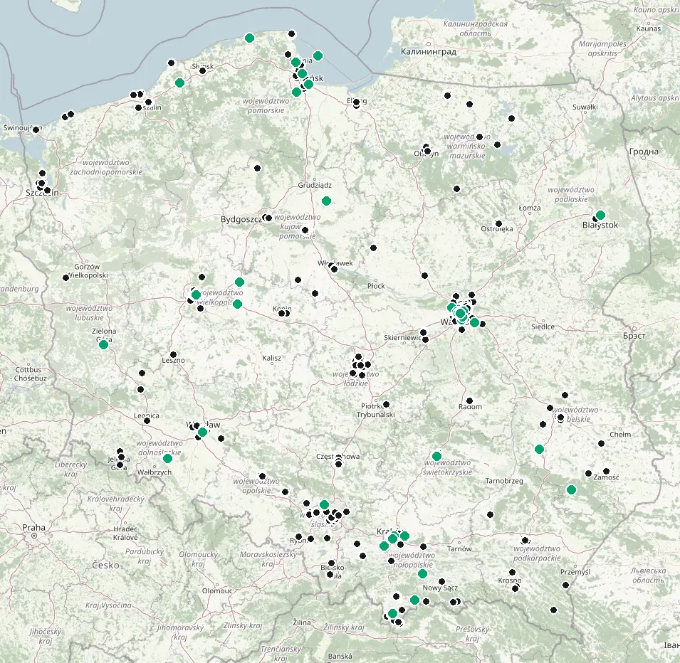The height and width of the screenshot is (663, 680).
Task: Click the Płock city label
Action: pyautogui.click(x=376, y=286)
